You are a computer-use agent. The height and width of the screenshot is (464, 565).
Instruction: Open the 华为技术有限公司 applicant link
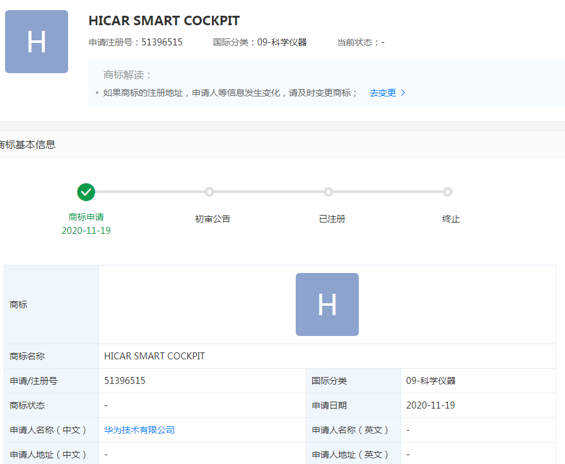click(139, 430)
